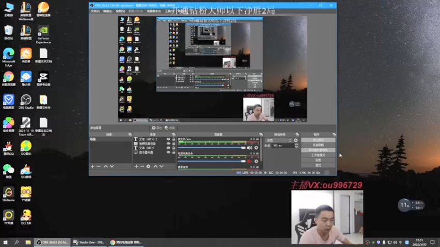Pop out the scenes dock panel
The width and height of the screenshot is (440, 247).
pos(130,134)
